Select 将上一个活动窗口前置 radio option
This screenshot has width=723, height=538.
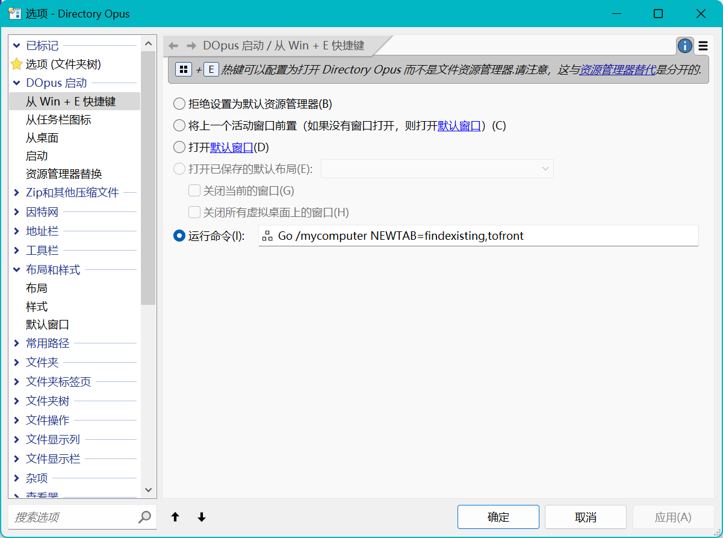point(179,125)
